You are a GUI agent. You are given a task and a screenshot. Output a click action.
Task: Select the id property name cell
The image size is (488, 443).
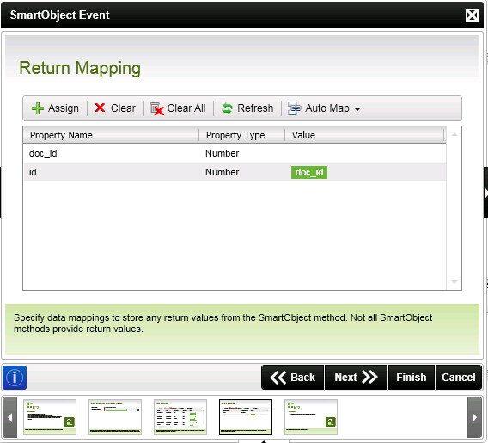111,172
